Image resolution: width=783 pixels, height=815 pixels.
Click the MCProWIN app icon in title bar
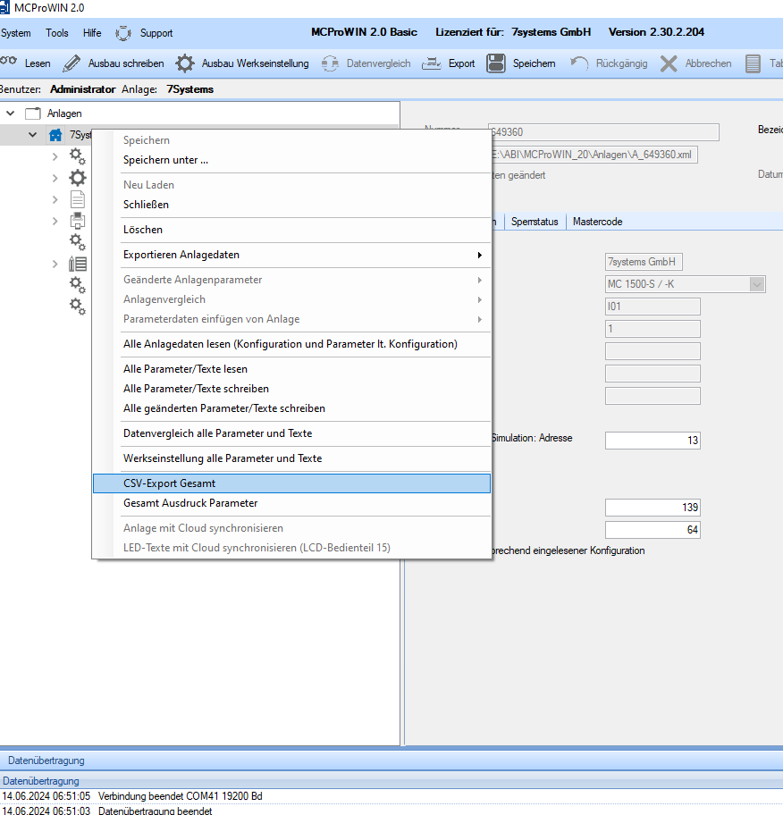pos(4,8)
